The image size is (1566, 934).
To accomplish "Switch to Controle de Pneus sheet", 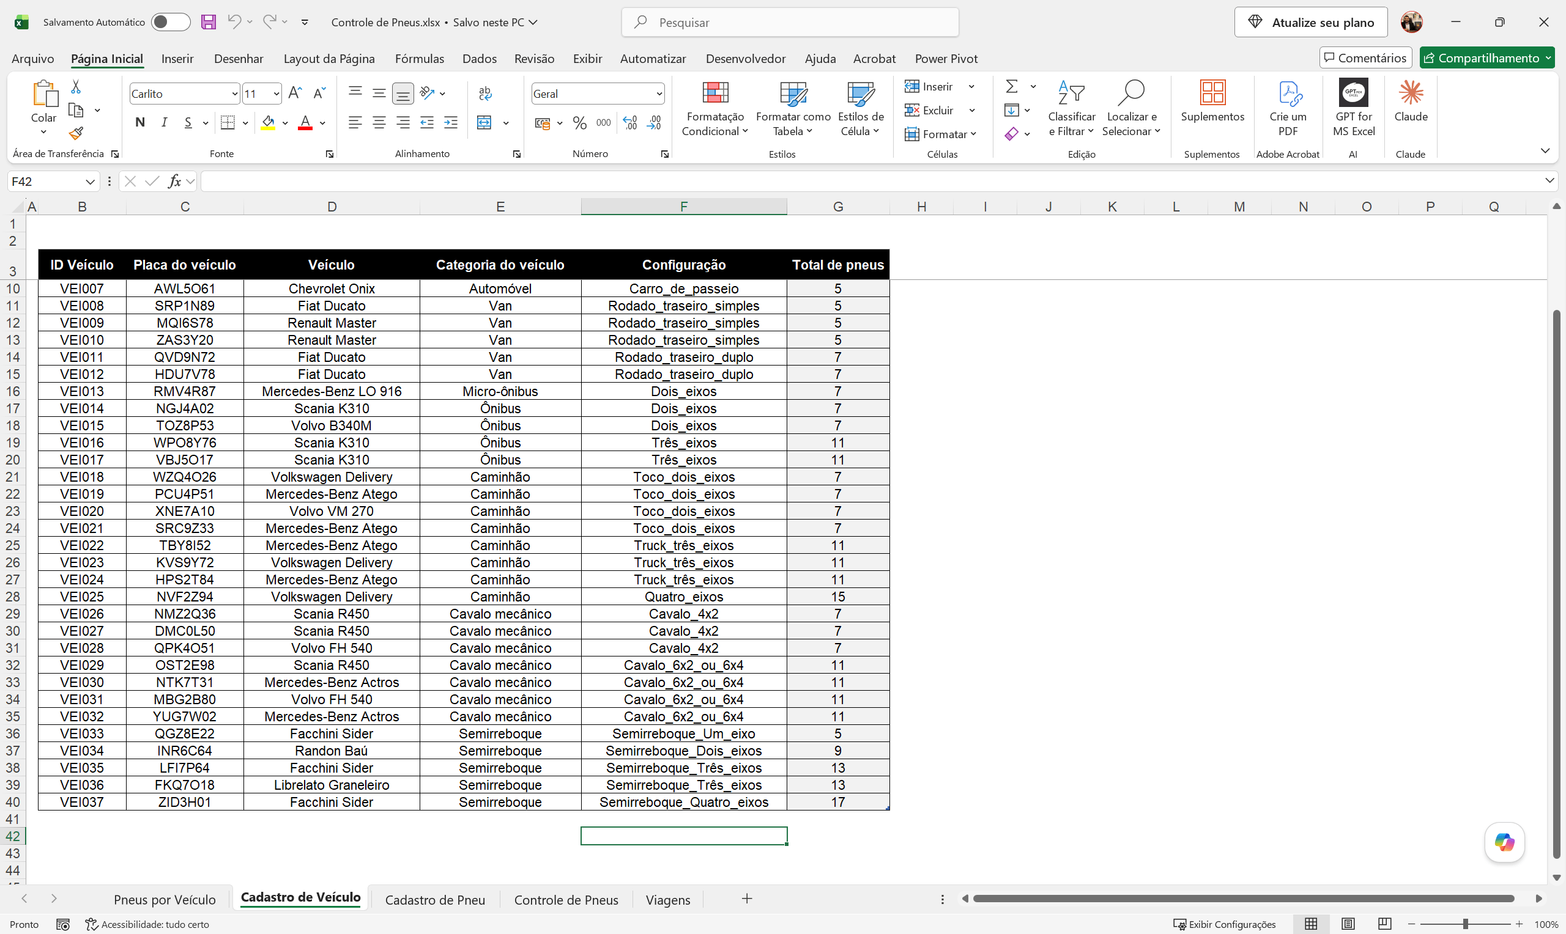I will tap(566, 899).
